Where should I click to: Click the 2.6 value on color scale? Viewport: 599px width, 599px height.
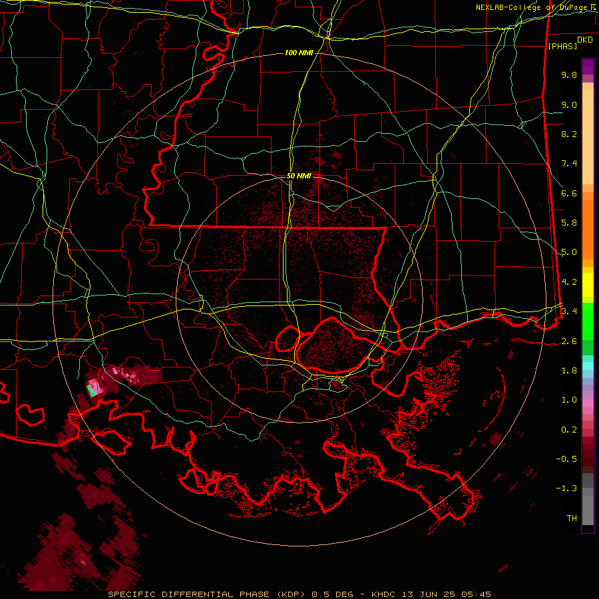click(x=569, y=341)
